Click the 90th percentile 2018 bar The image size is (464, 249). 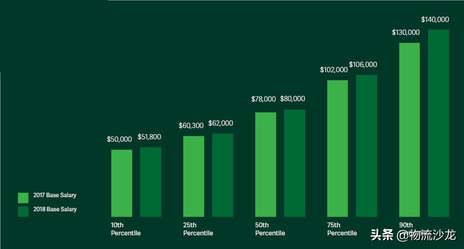pos(439,123)
